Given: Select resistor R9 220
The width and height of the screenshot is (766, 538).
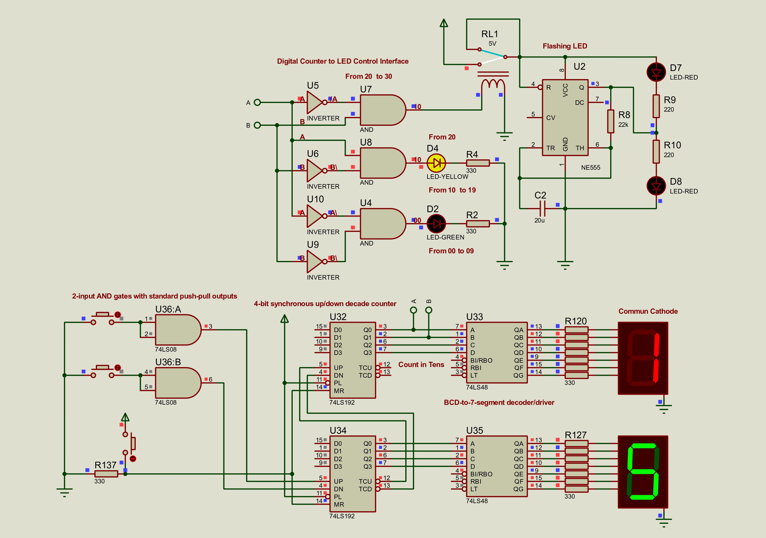Looking at the screenshot, I should 656,106.
